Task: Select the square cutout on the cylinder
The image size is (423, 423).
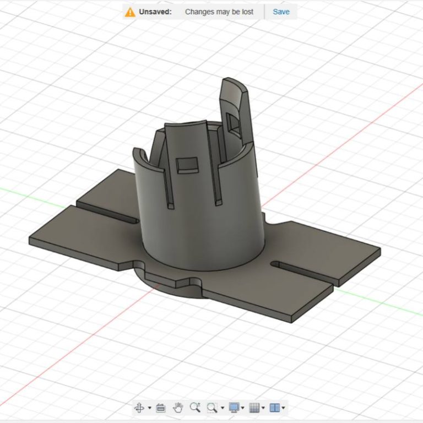Action: (186, 165)
